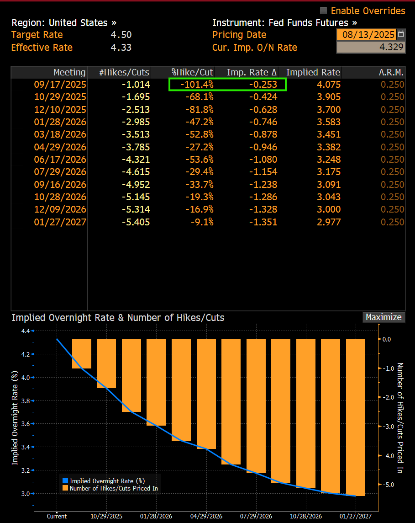Click the Effective Rate value 4.33
Screen dimensions: 415x523
pos(121,48)
